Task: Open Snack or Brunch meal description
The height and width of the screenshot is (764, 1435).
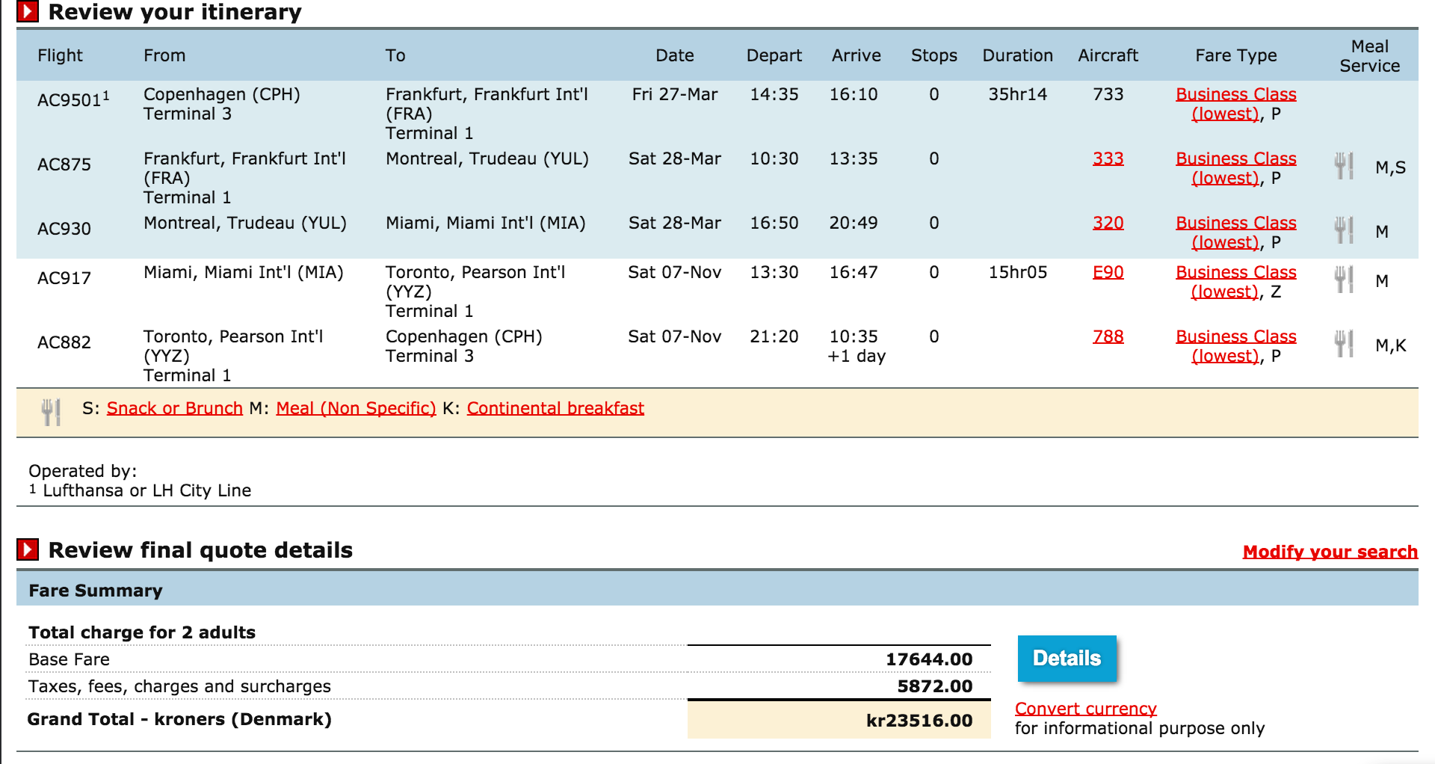Action: 174,408
